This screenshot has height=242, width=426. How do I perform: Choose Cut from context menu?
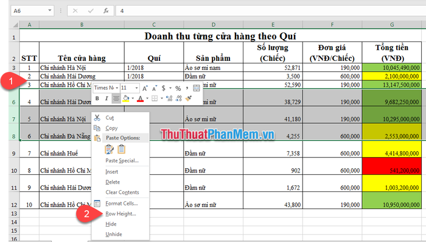pyautogui.click(x=120, y=118)
